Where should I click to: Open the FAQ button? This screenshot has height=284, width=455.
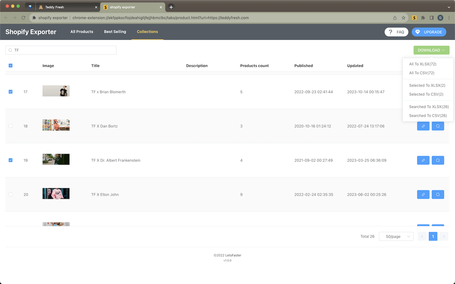tap(396, 32)
